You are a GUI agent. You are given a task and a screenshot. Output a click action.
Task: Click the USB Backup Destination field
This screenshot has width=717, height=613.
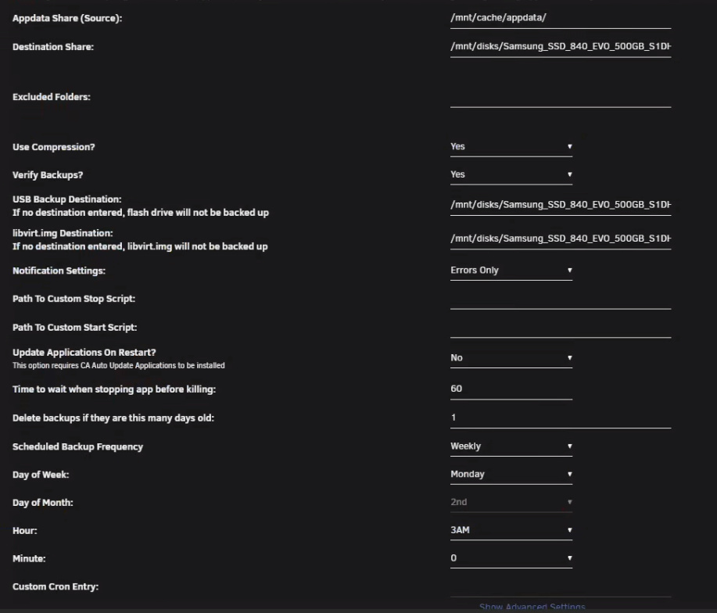click(560, 205)
